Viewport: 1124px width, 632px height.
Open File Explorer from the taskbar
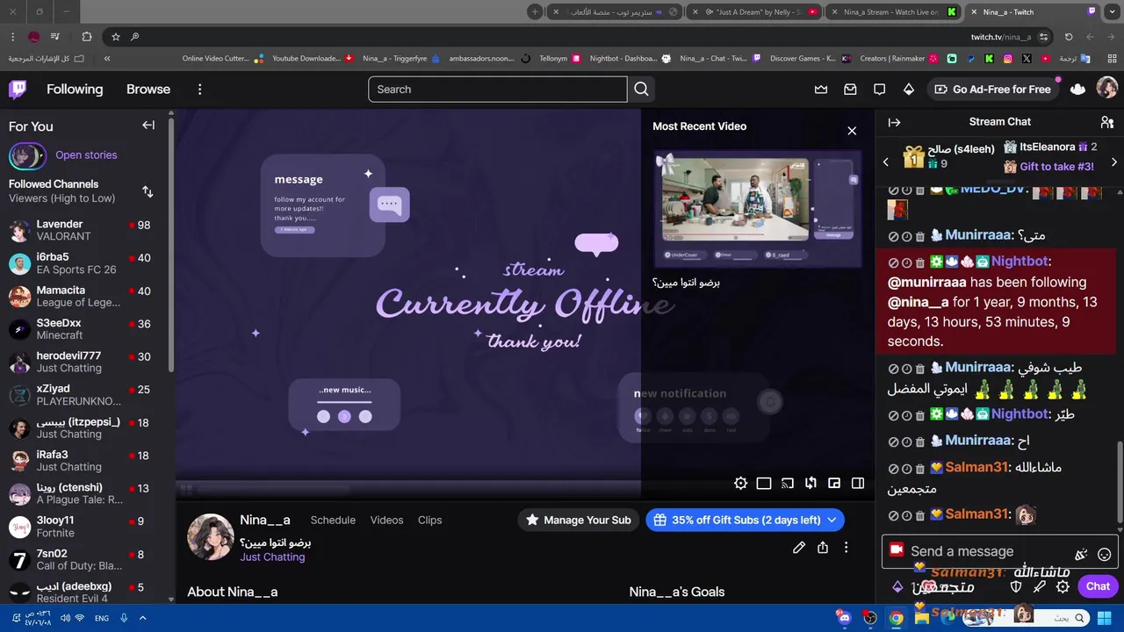(x=922, y=618)
